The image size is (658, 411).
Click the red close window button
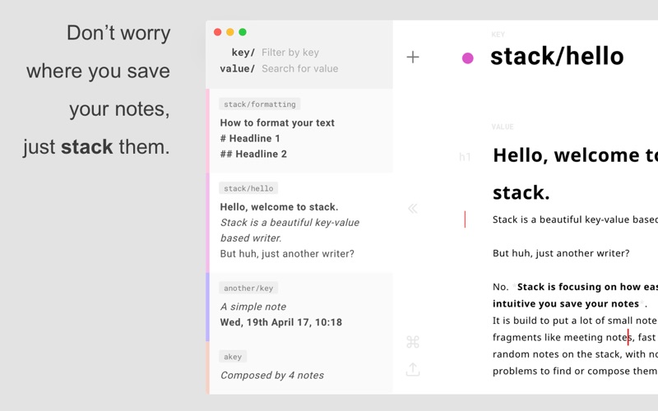point(217,32)
